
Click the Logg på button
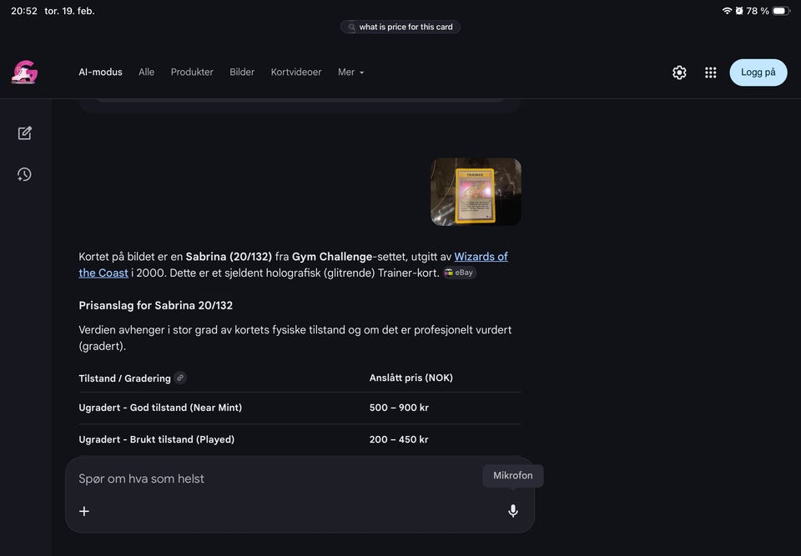point(758,73)
